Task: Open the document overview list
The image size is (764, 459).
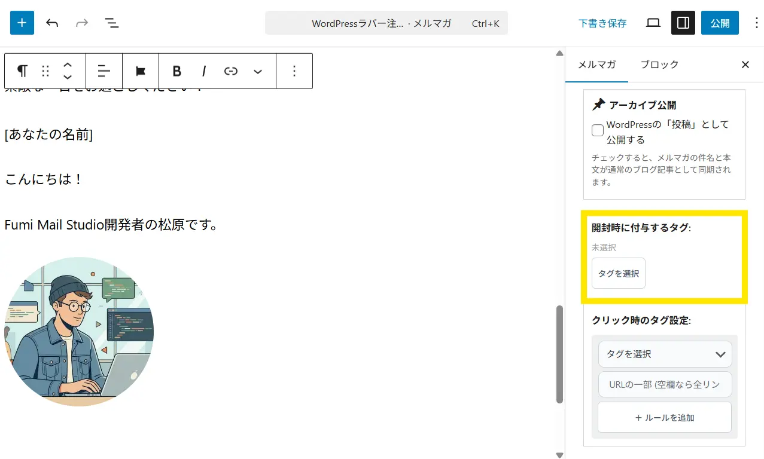Action: pos(111,23)
